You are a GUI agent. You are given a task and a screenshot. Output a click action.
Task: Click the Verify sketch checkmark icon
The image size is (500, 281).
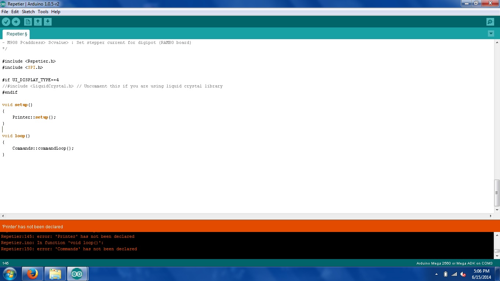6,22
